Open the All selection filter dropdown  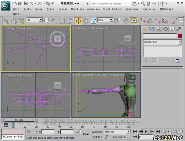(x=35, y=20)
